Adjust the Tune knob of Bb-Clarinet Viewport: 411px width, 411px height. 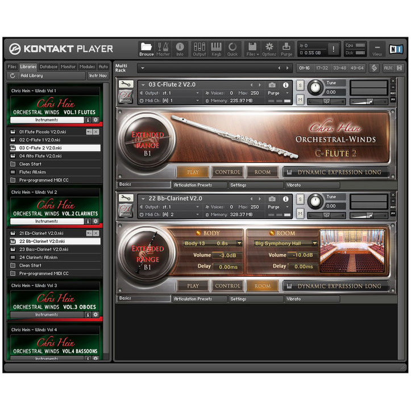click(315, 201)
